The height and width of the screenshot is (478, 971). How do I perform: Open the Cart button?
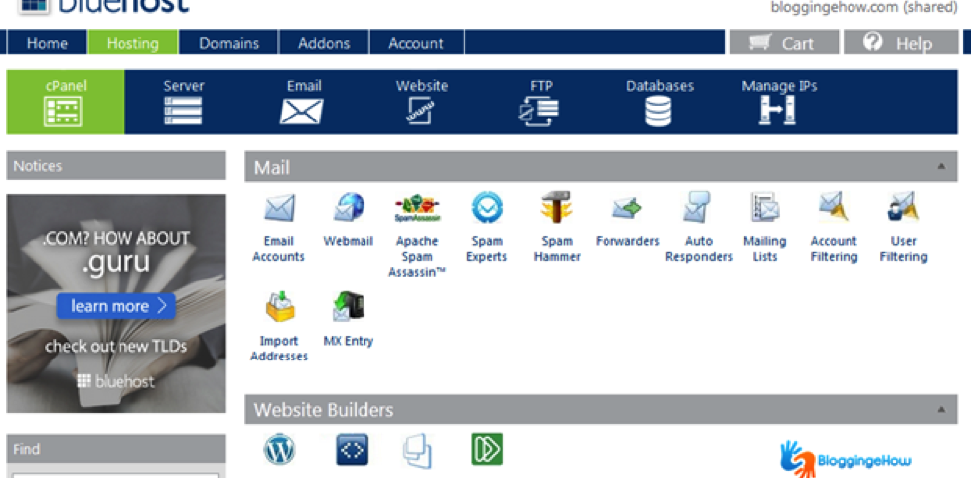point(784,43)
